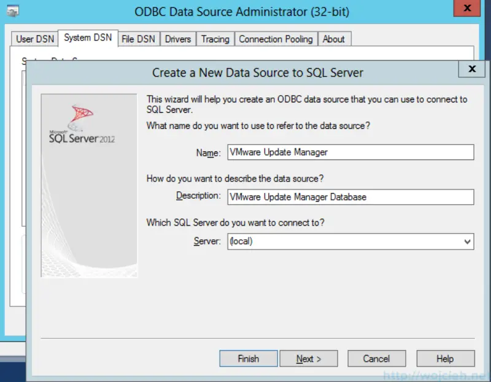This screenshot has height=382, width=491.
Task: Open the File DSN tab
Action: (x=137, y=39)
